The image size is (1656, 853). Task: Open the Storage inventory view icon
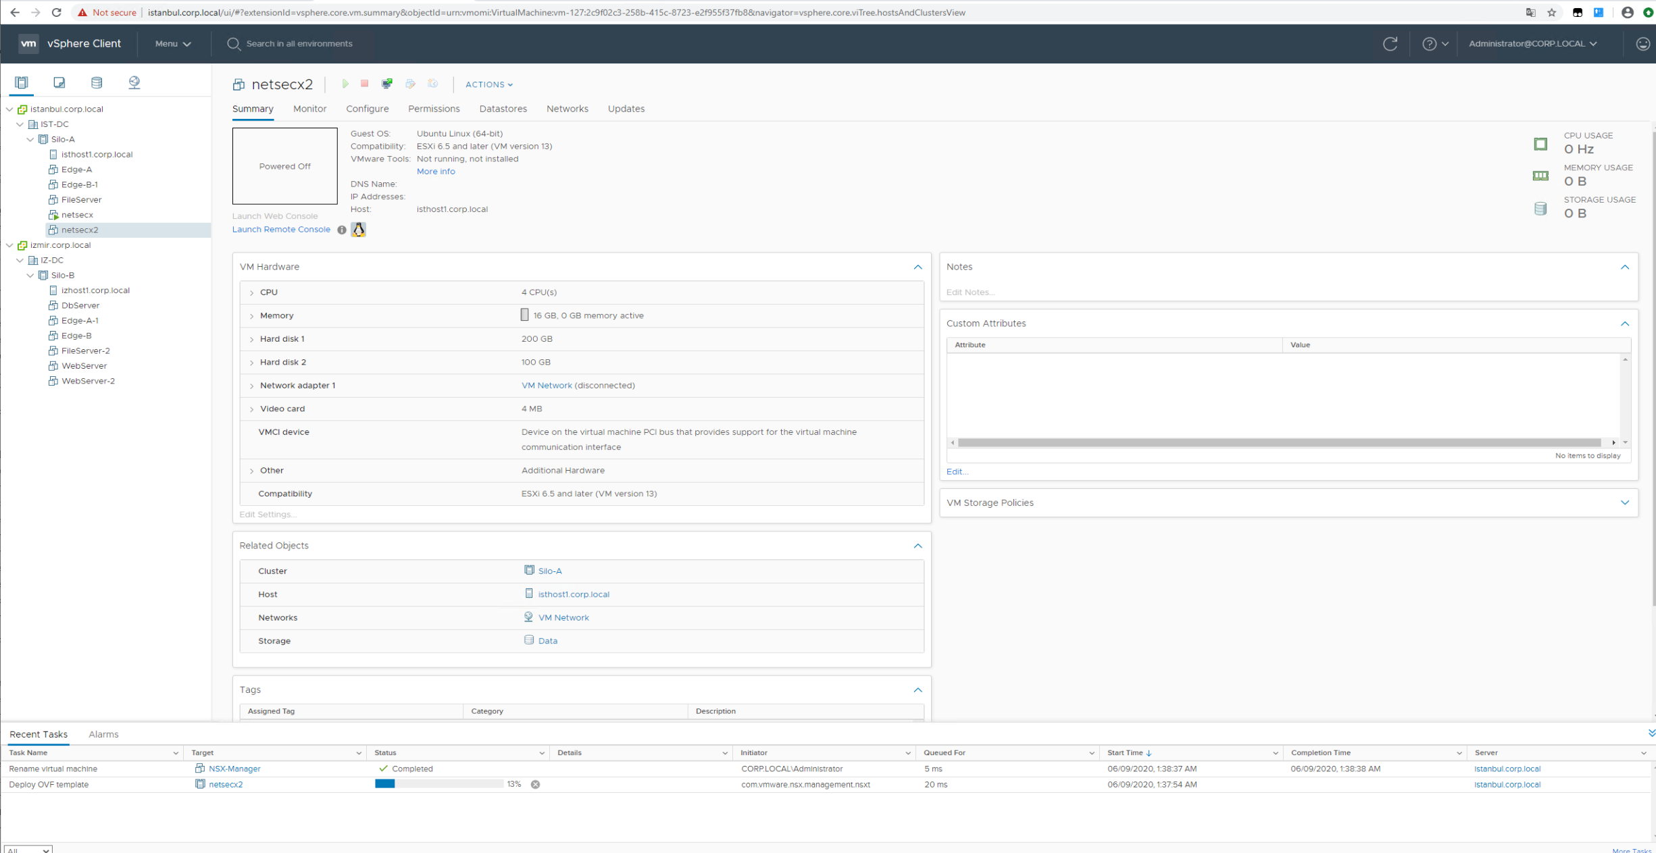point(96,82)
